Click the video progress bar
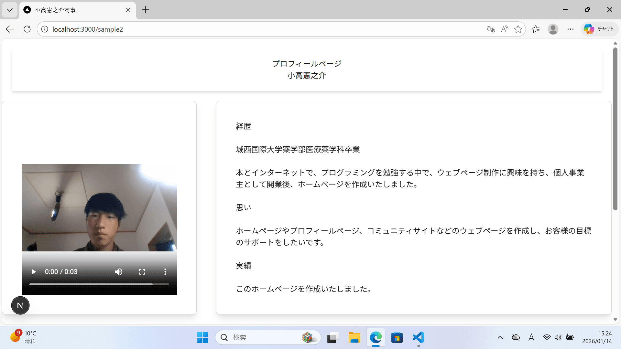Viewport: 621px width, 349px height. pos(99,284)
